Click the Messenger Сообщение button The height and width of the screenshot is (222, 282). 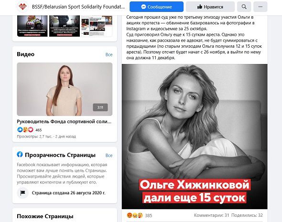[x=156, y=7]
